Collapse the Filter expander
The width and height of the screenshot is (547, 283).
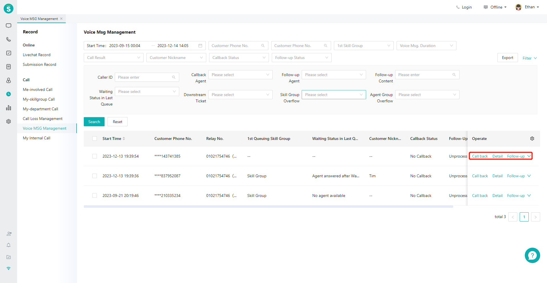pos(530,58)
